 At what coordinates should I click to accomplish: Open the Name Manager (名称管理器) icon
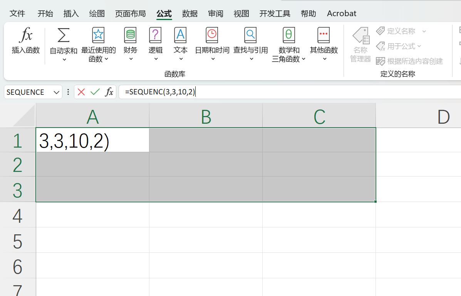361,36
